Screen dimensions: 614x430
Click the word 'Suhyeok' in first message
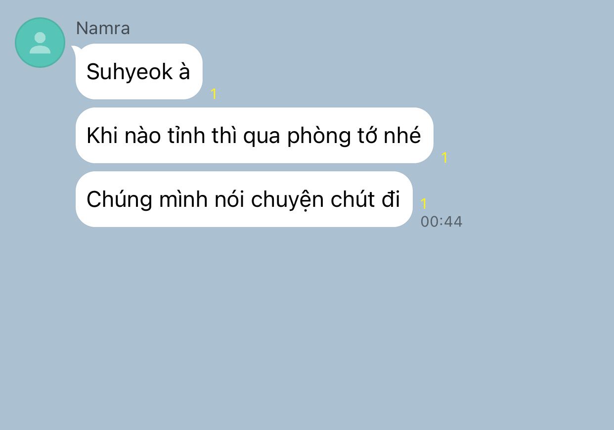130,72
